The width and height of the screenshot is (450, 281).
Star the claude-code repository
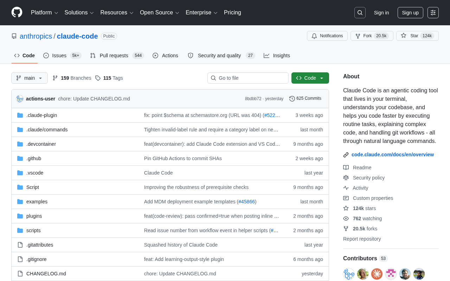(417, 36)
